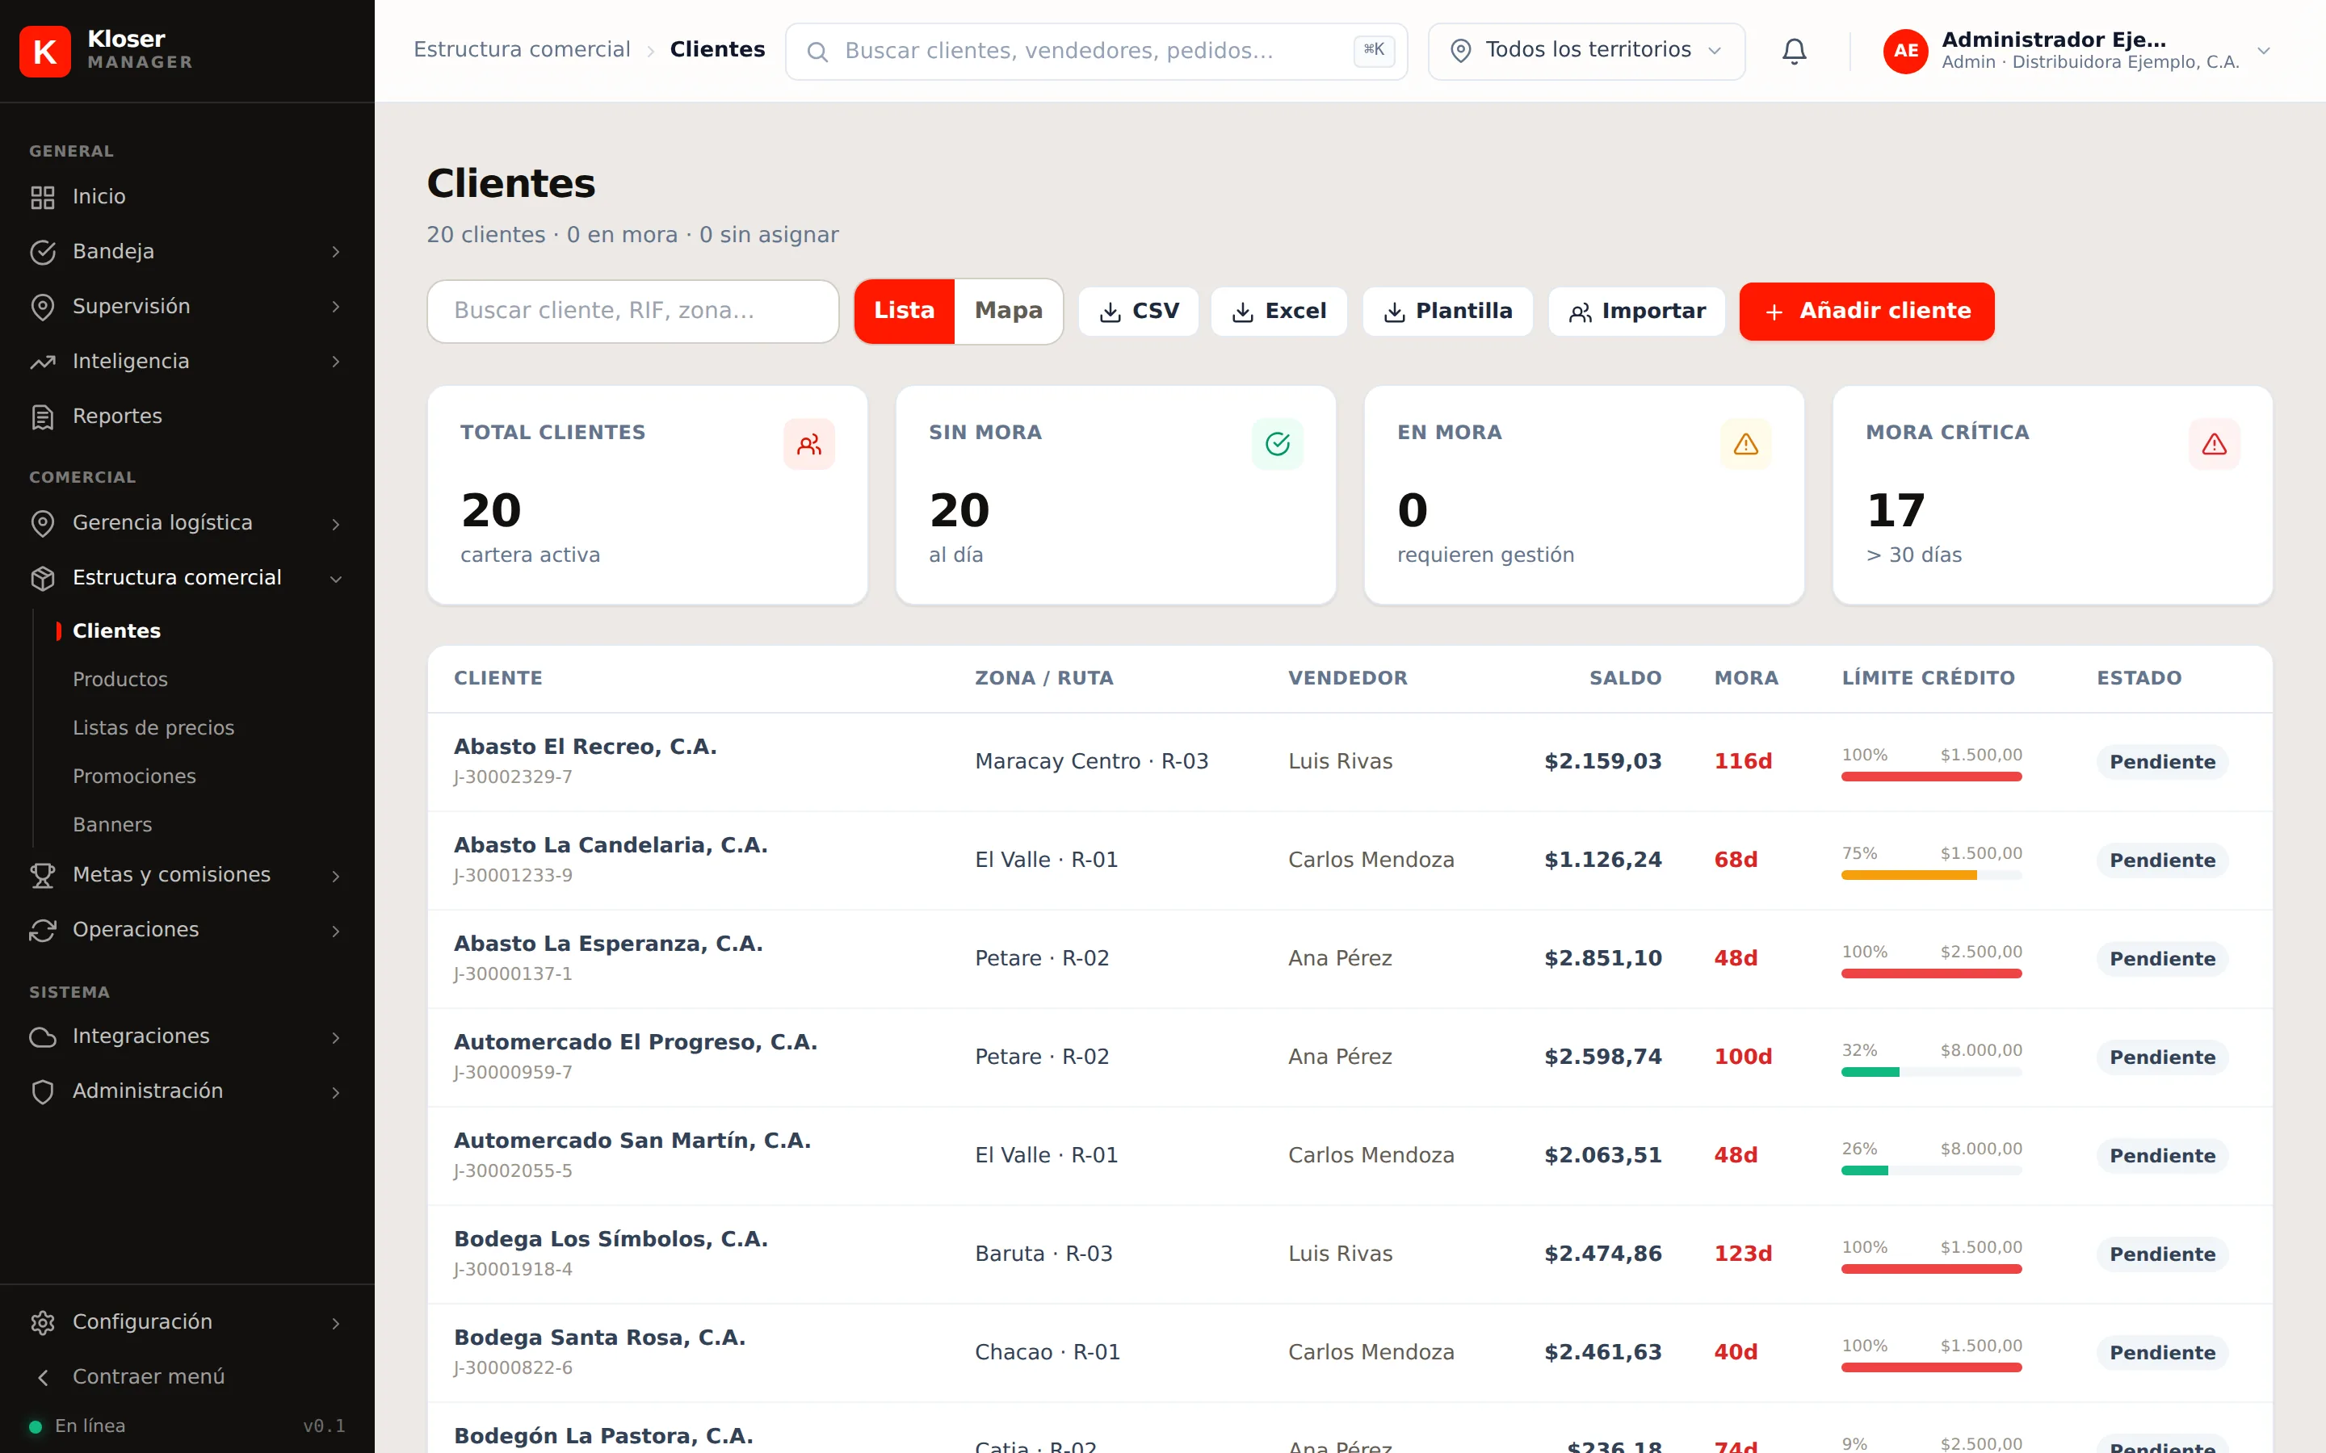Focus the global search clientes, vendedores field

click(1096, 51)
